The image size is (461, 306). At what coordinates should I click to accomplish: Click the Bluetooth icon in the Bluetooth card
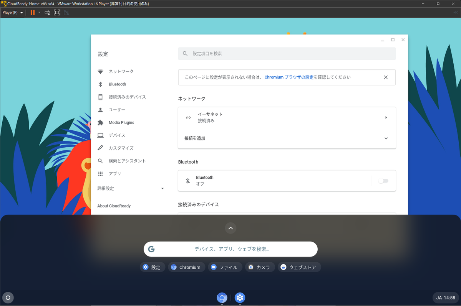[x=188, y=181]
